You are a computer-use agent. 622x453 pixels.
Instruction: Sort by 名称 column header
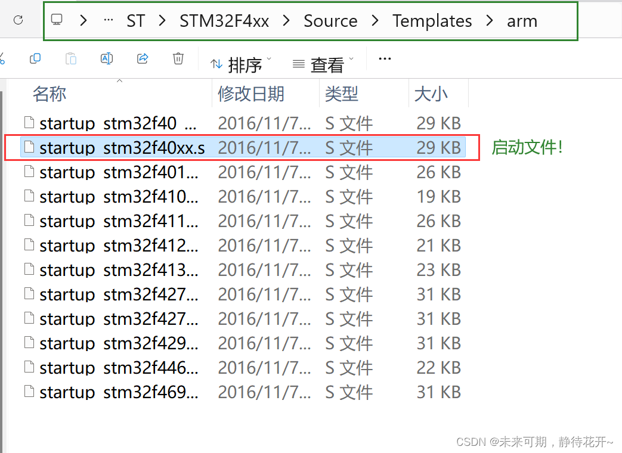click(49, 94)
